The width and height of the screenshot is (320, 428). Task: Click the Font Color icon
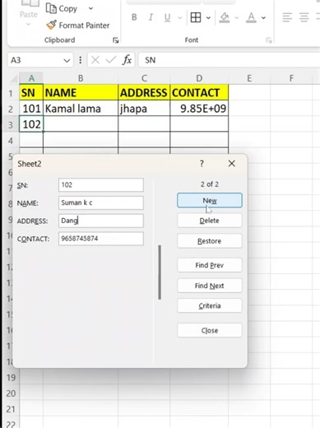(251, 17)
